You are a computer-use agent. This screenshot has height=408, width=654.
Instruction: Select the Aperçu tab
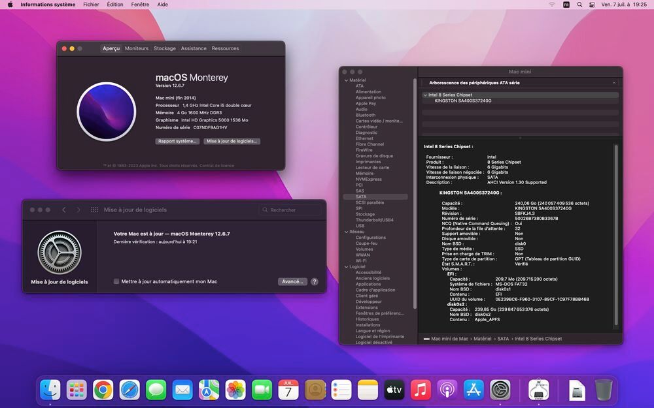tap(111, 48)
